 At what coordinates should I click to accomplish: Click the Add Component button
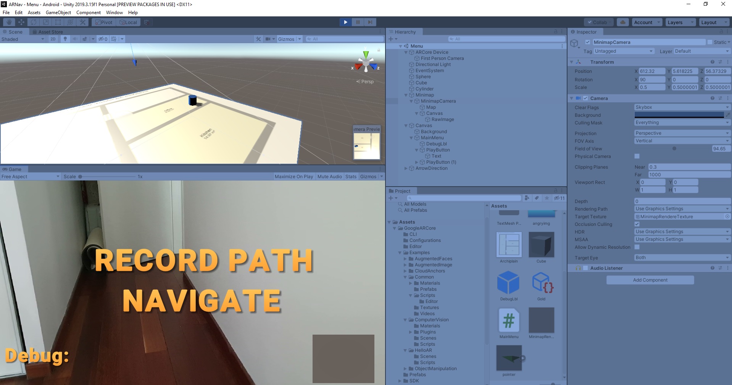(x=650, y=280)
